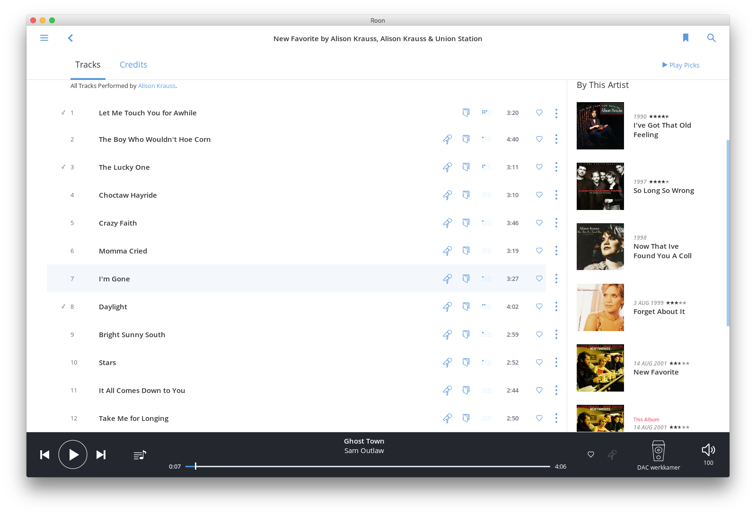Toggle pick pin for The Lucky One

tap(447, 167)
